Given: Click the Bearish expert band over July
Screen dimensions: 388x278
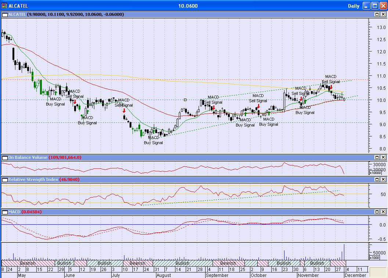Looking at the screenshot, I should click(138, 263).
